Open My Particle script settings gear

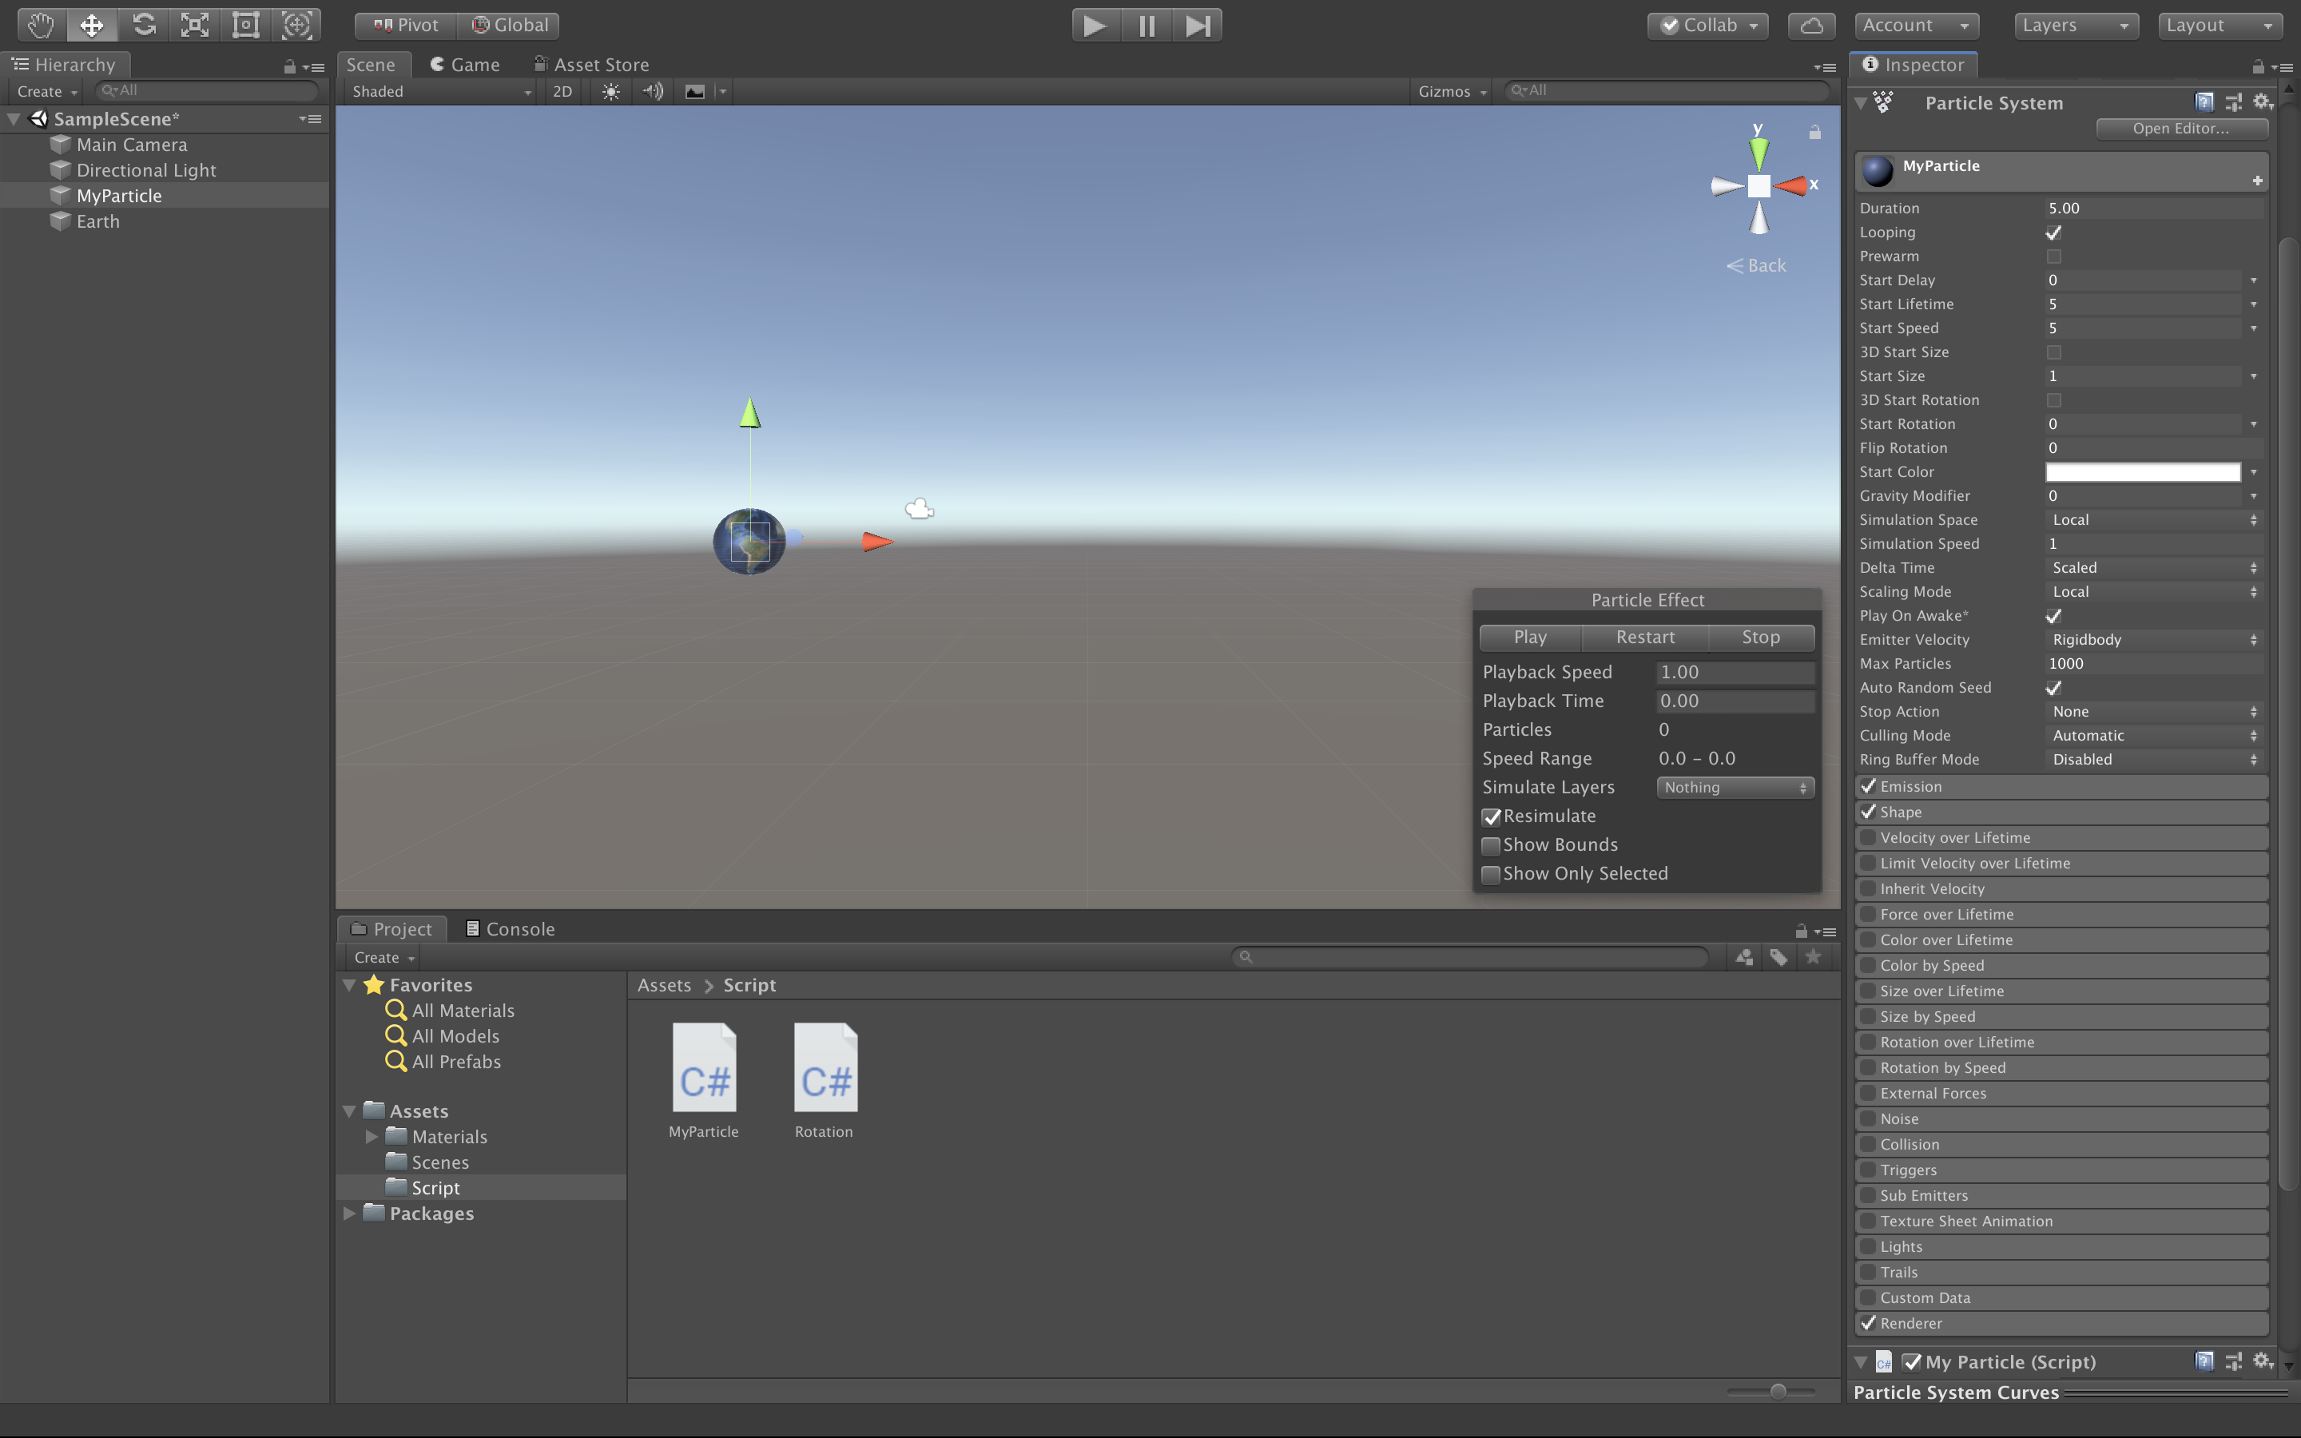(x=2263, y=1361)
